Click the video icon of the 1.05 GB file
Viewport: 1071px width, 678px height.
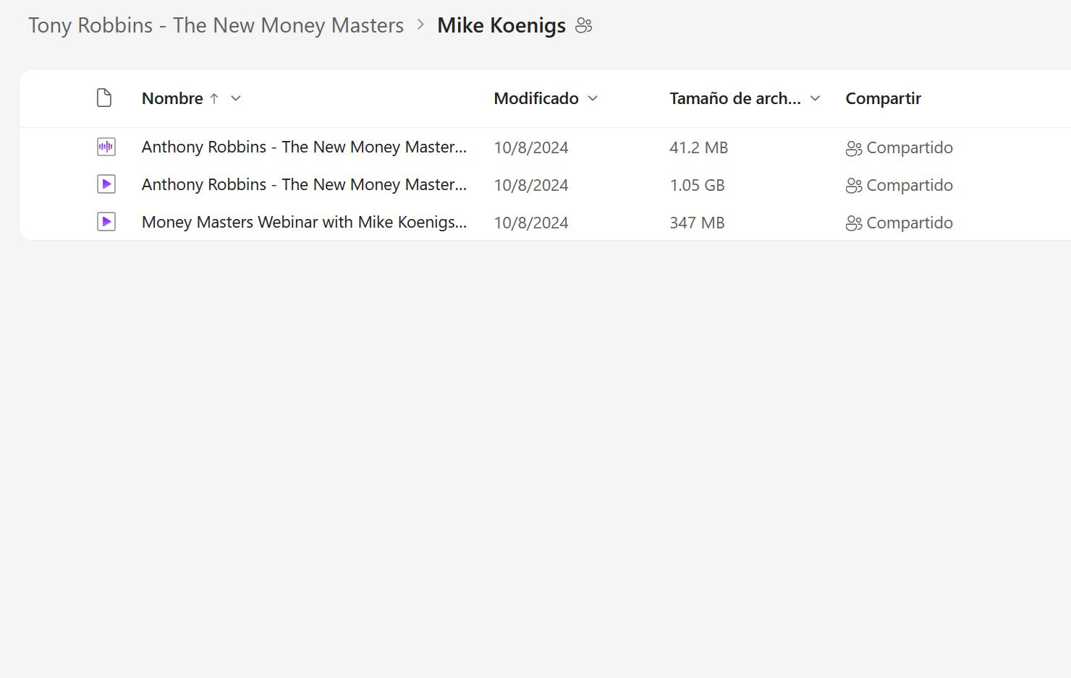pyautogui.click(x=106, y=184)
